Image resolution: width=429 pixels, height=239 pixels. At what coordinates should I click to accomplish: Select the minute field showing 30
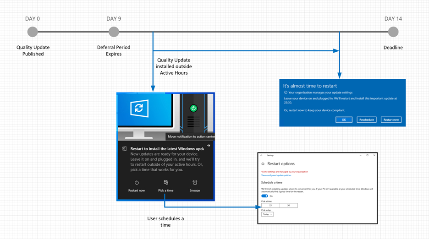pyautogui.click(x=288, y=205)
